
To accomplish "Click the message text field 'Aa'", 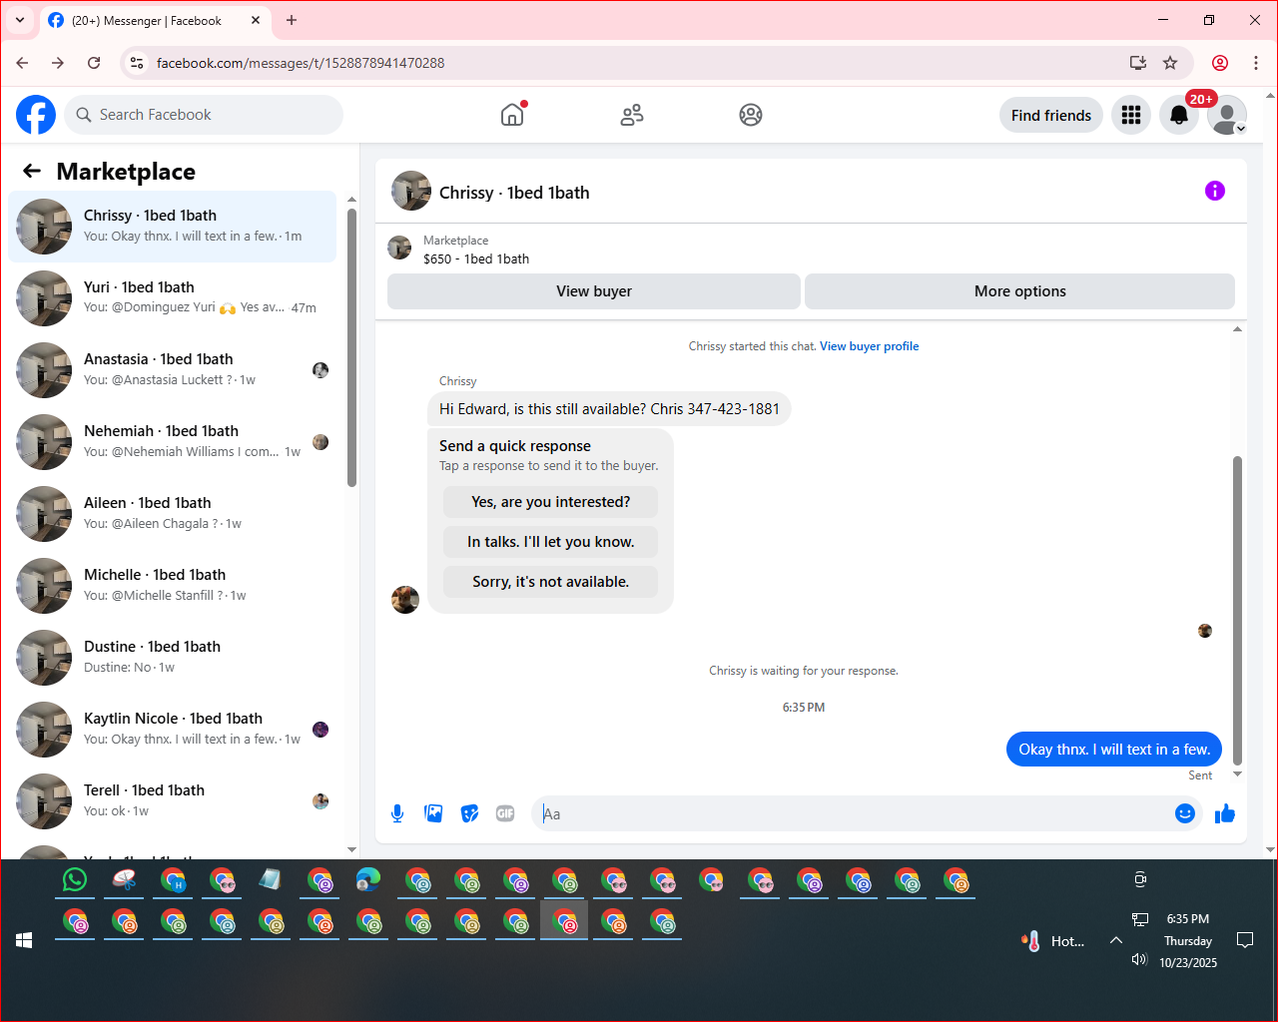I will click(854, 813).
